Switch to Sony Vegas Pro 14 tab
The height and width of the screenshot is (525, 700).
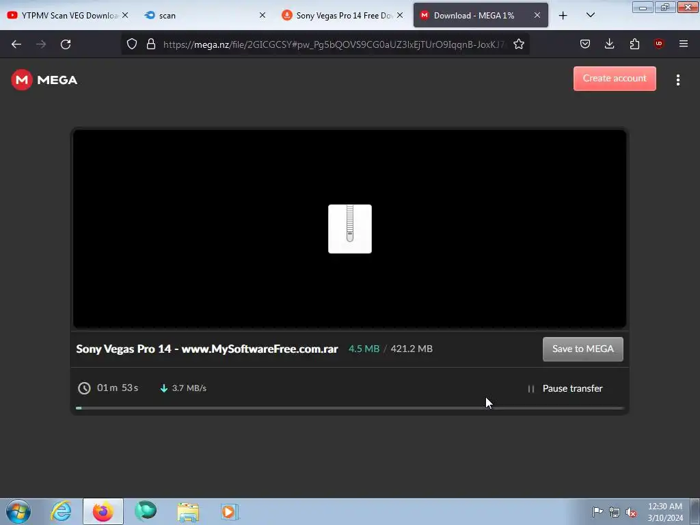[x=343, y=15]
